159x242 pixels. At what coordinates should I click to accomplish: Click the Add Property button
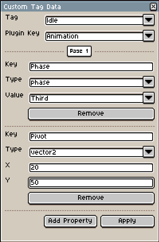(x=71, y=221)
